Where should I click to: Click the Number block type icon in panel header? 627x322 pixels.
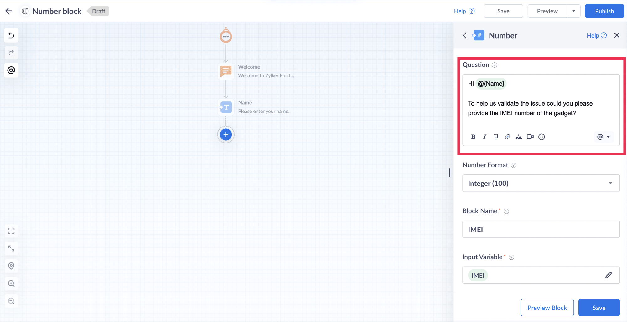[x=478, y=35]
